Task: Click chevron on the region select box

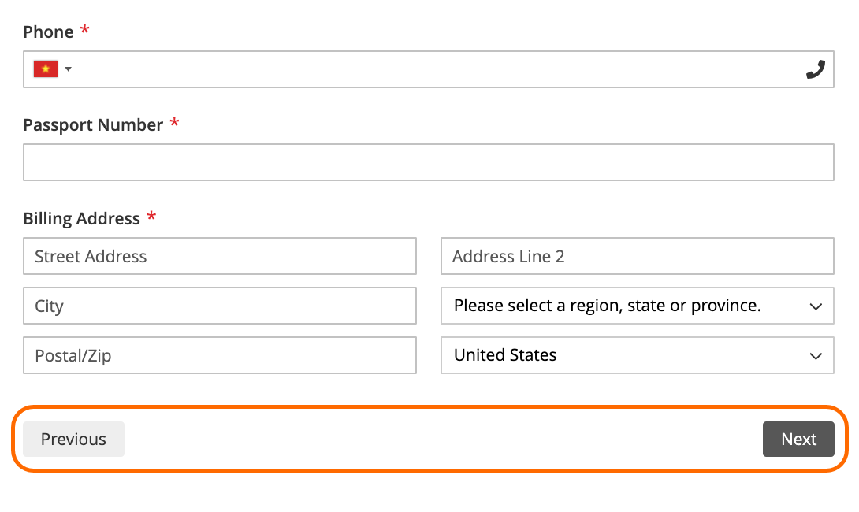Action: (816, 306)
